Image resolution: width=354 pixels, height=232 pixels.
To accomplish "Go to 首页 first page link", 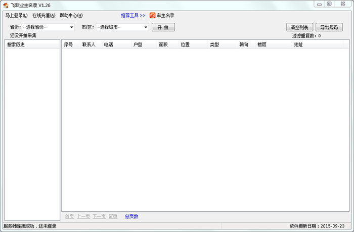I will click(x=69, y=216).
